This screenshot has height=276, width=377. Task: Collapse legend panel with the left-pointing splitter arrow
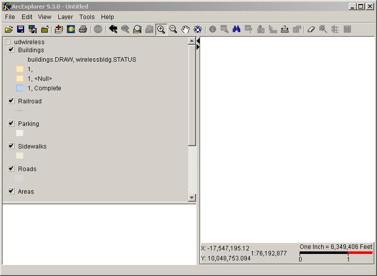pos(198,41)
